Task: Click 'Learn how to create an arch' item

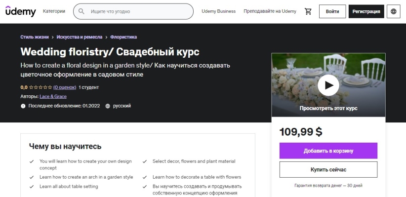Action: click(x=86, y=177)
